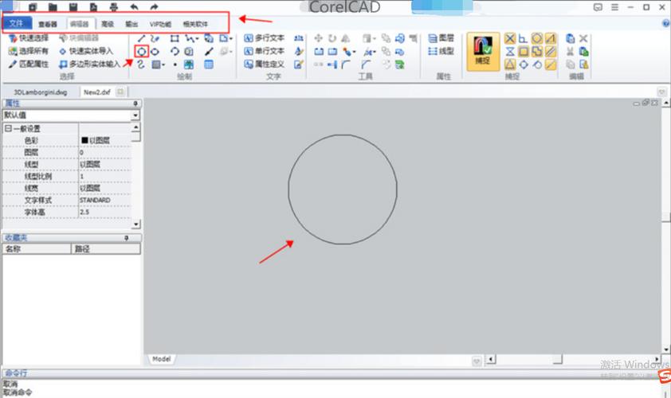
Task: Close the New2.dxf document tab
Action: coord(120,92)
